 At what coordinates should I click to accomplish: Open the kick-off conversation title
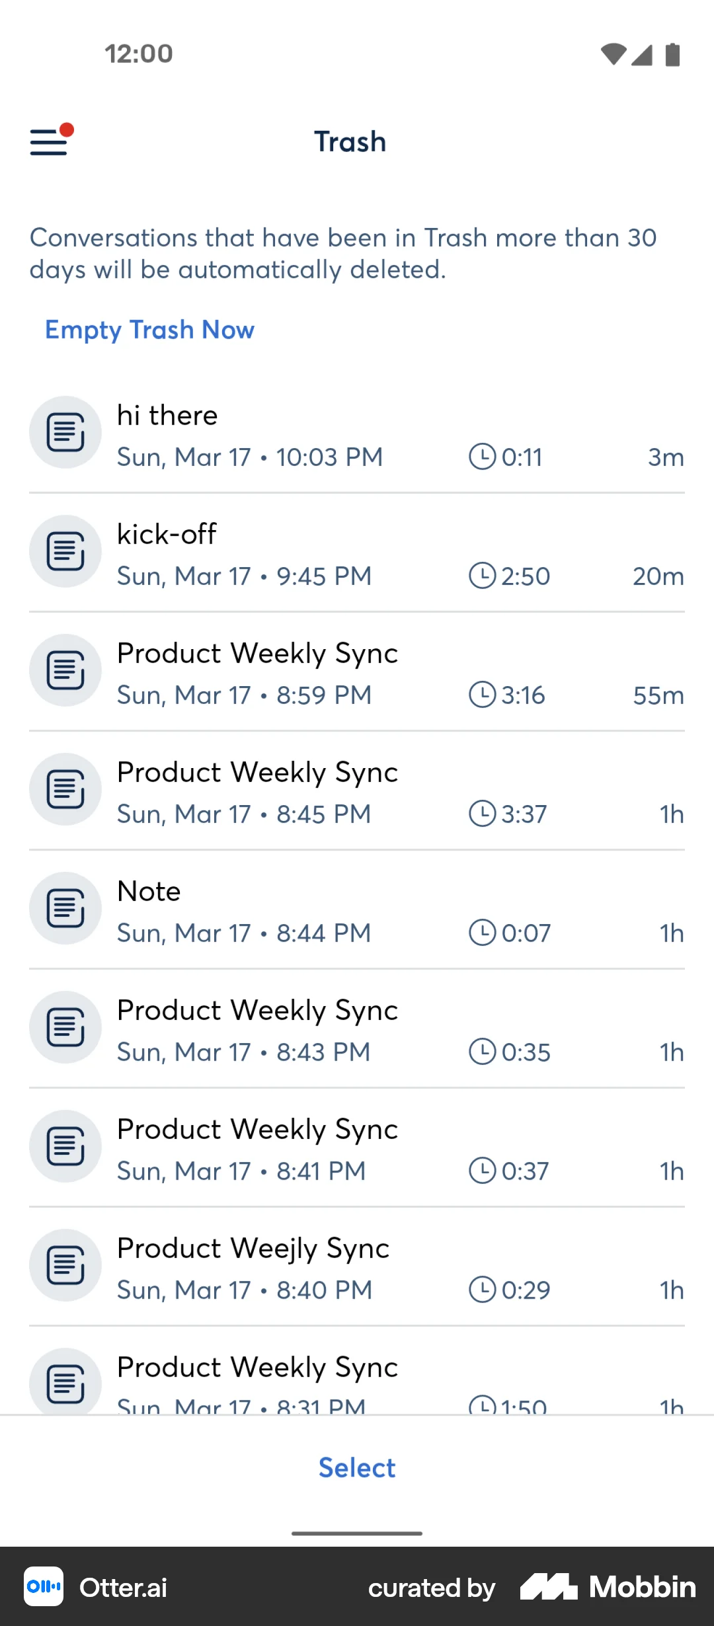point(167,535)
